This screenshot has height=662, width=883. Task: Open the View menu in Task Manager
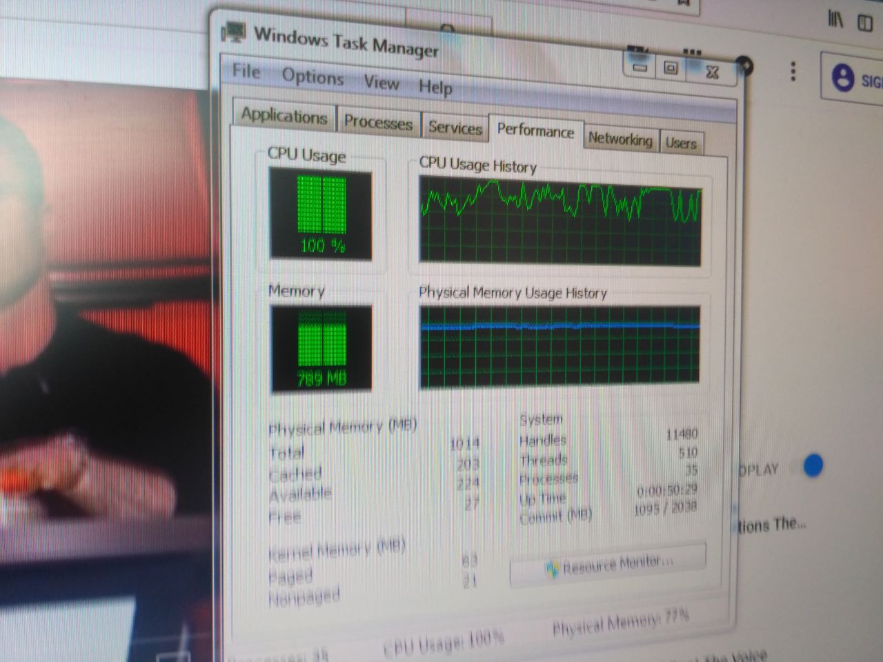(x=381, y=82)
